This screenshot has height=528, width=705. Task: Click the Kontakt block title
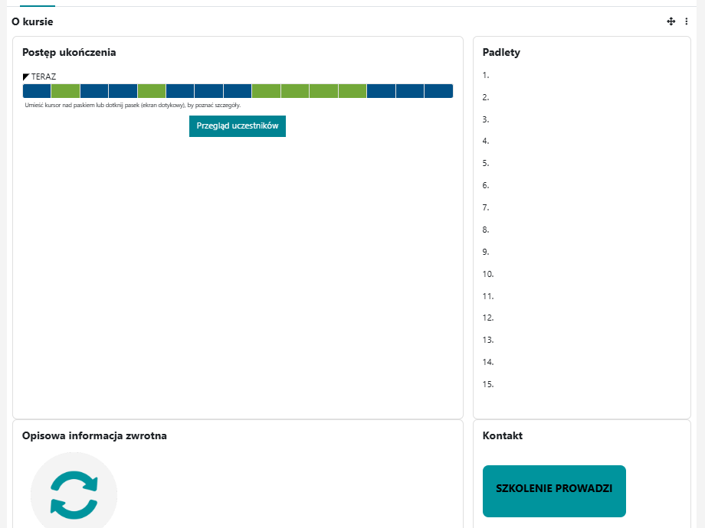[x=502, y=436]
